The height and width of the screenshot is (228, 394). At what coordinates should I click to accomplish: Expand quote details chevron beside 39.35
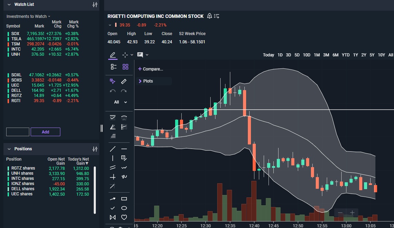tap(110, 25)
